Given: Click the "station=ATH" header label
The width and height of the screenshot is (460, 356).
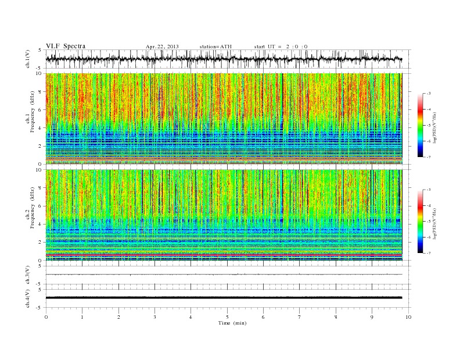Looking at the screenshot, I should pyautogui.click(x=215, y=47).
